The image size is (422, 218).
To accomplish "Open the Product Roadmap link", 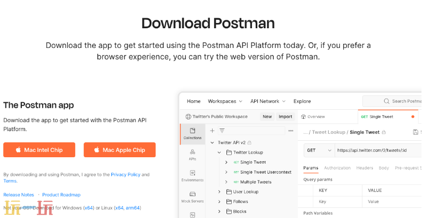I will 61,195.
